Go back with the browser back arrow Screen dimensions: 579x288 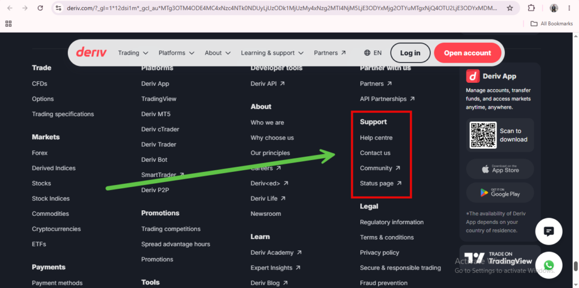(10, 8)
